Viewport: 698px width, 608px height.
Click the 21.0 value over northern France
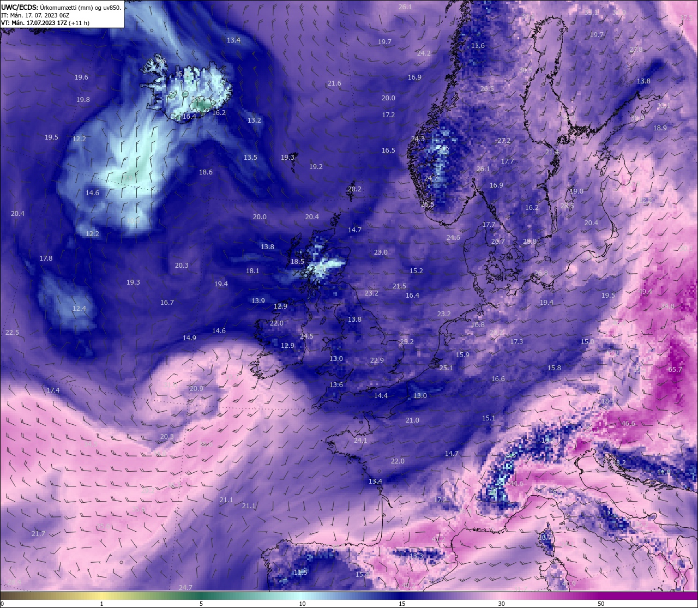point(412,420)
